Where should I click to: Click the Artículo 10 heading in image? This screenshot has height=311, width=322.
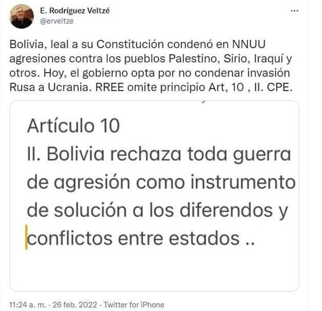73,126
